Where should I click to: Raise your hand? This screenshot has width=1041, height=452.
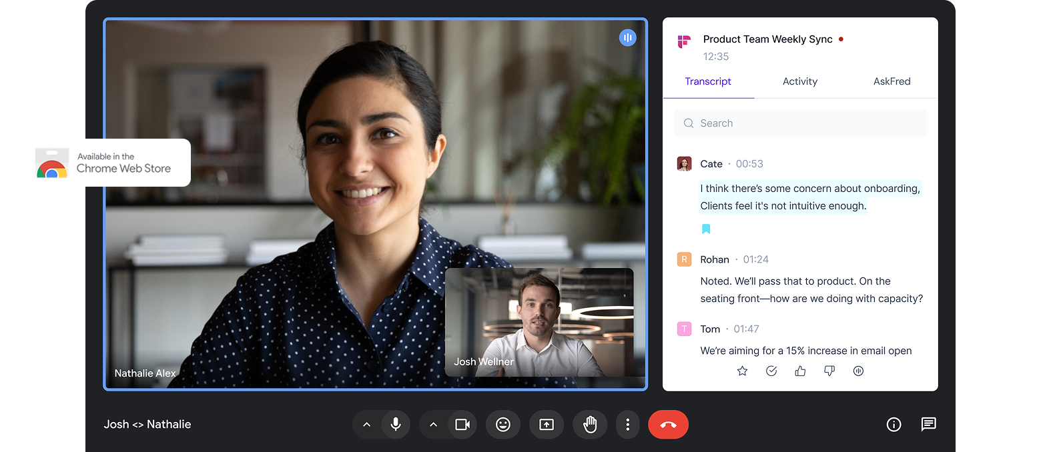[x=590, y=425]
